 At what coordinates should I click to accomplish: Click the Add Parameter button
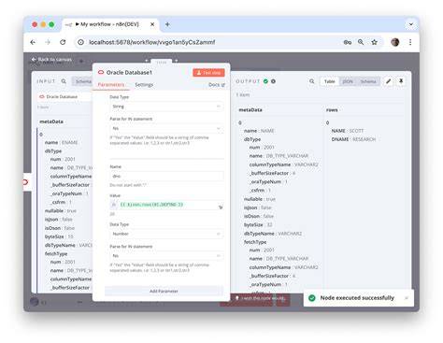[x=164, y=291]
